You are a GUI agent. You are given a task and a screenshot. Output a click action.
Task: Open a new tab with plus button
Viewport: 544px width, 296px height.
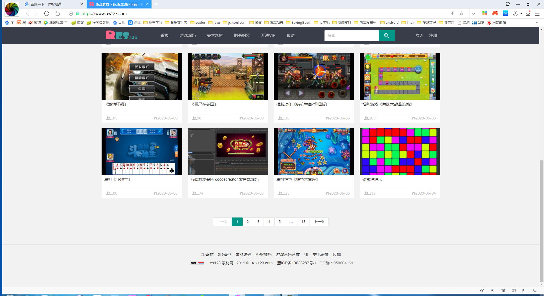point(156,4)
